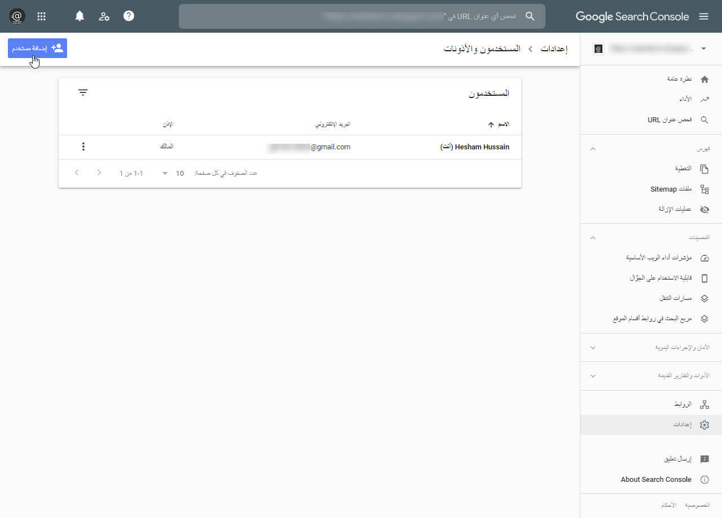
Task: Go to the previous page arrow
Action: [x=77, y=172]
